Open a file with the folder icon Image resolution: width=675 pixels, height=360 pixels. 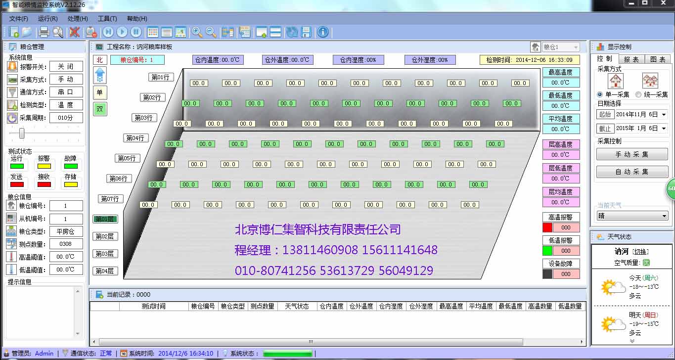(x=27, y=32)
